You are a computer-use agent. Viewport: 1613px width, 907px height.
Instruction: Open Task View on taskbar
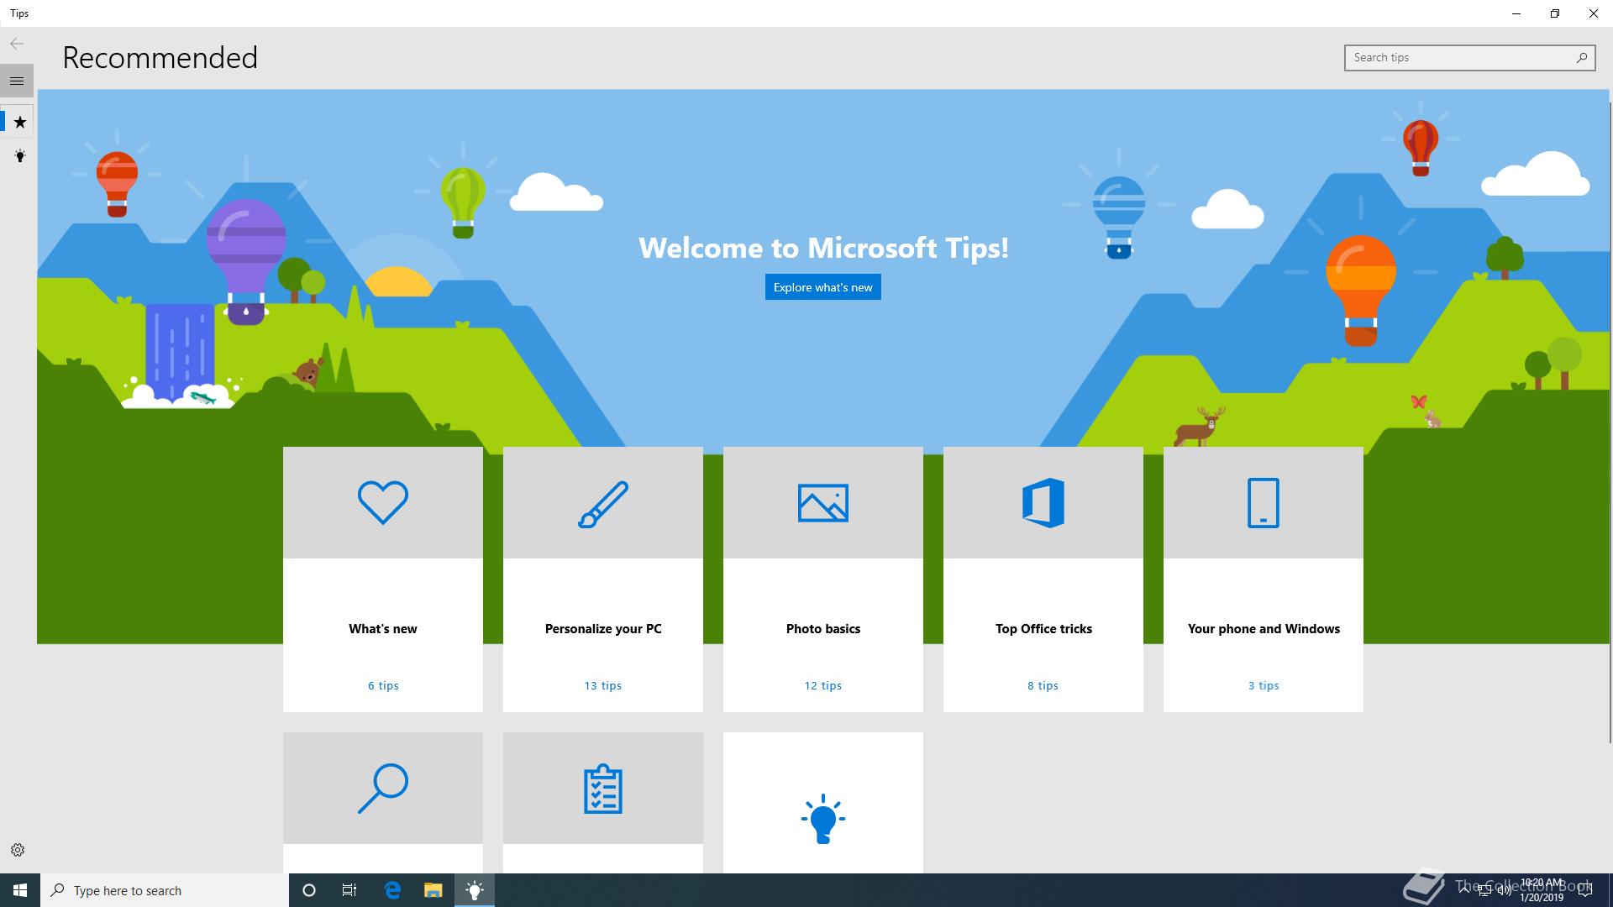click(349, 890)
